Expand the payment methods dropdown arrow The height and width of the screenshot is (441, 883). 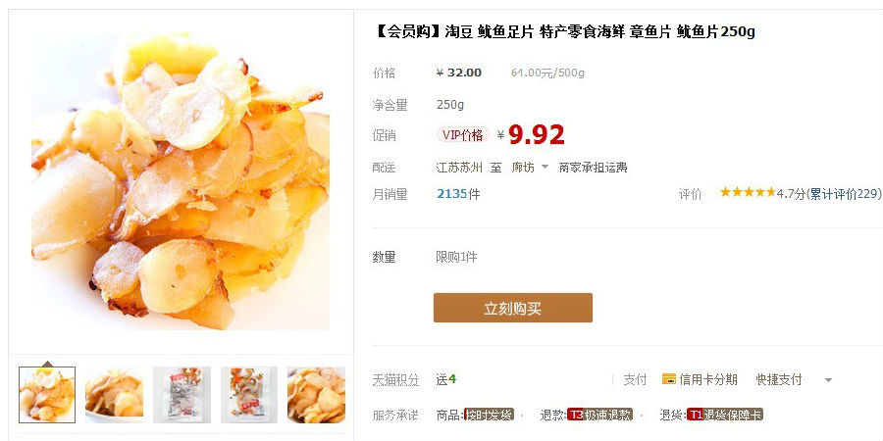pos(828,380)
